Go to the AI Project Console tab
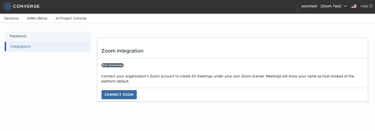Image resolution: width=375 pixels, height=131 pixels. pos(71,18)
